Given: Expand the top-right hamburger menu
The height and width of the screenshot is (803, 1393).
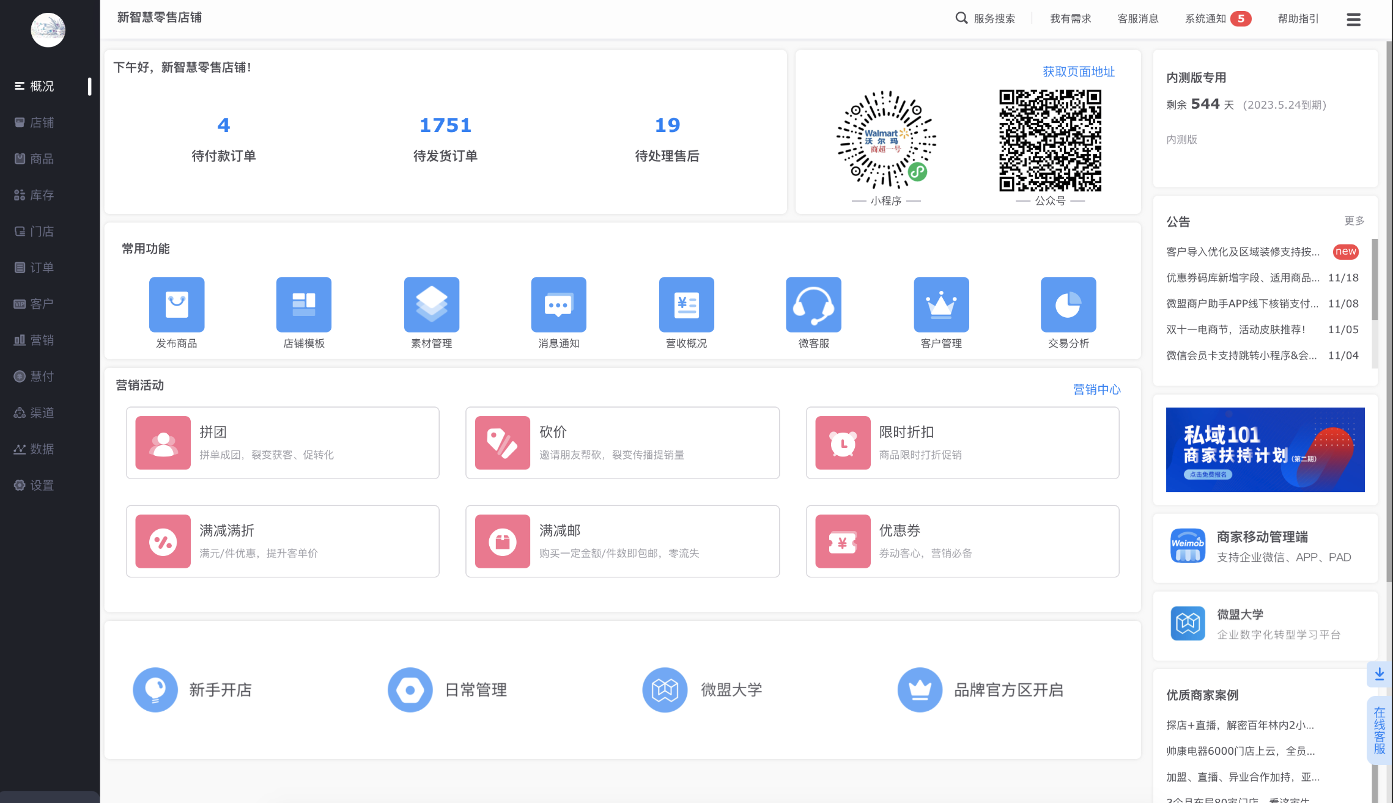Looking at the screenshot, I should (1353, 19).
